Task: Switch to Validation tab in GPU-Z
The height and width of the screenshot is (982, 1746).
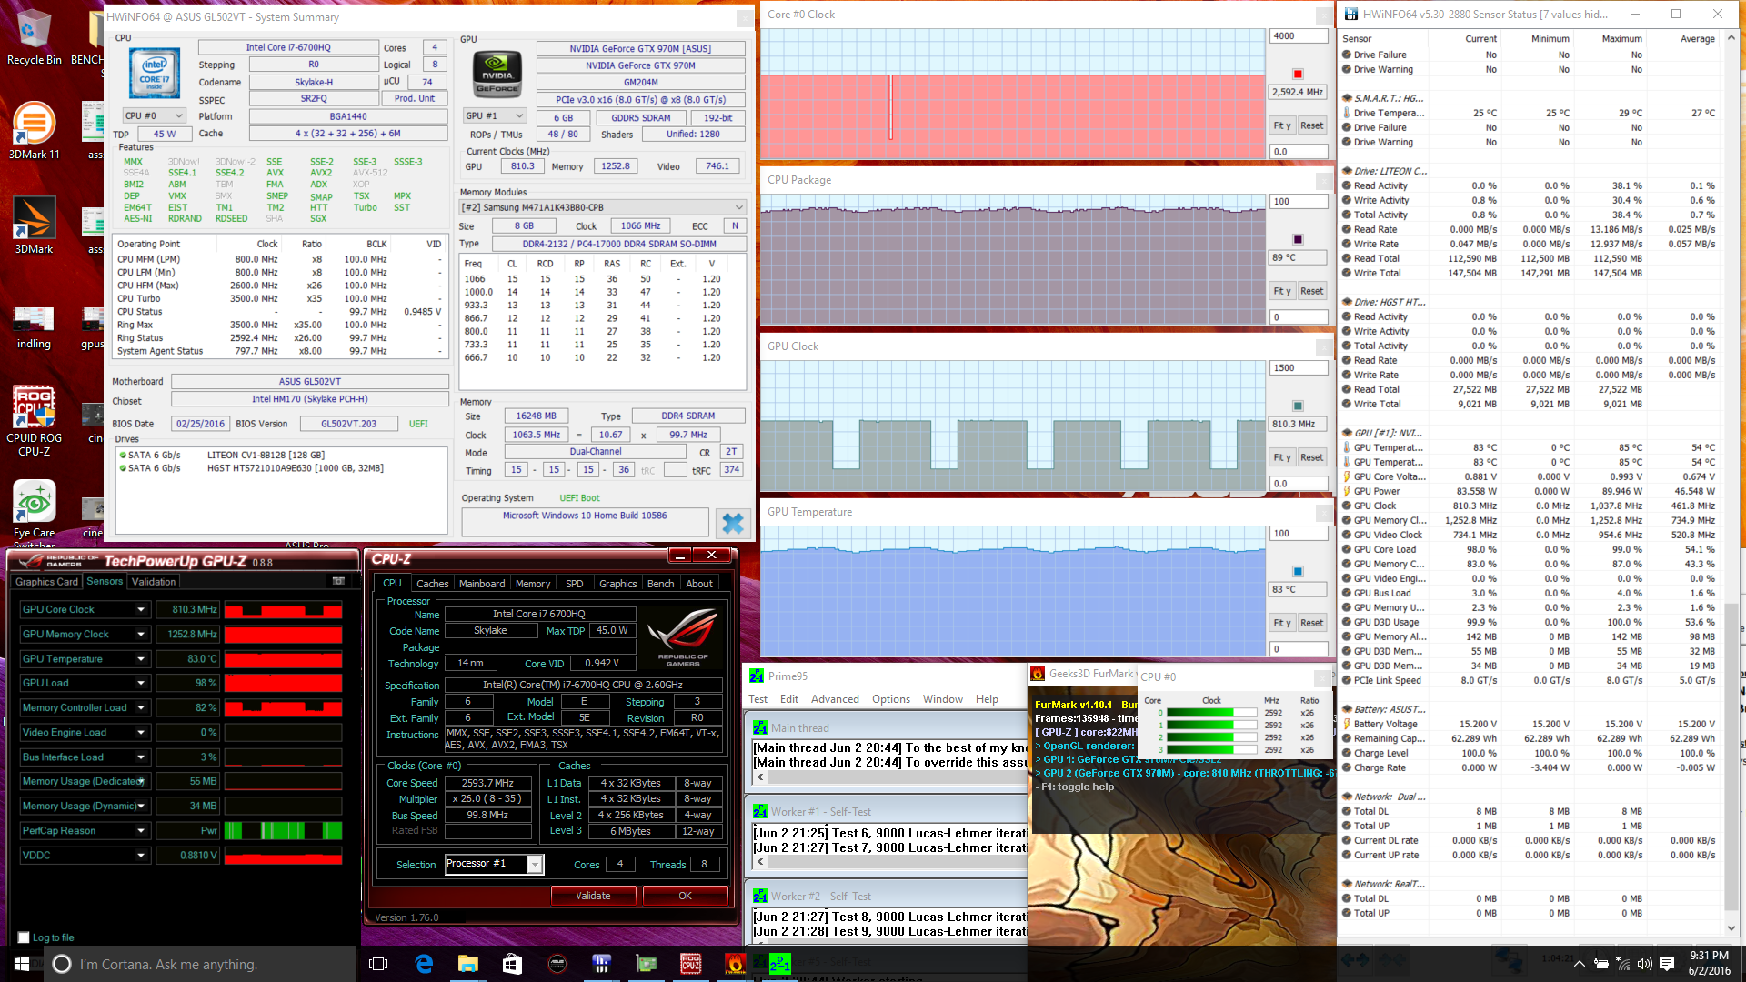Action: 153,581
